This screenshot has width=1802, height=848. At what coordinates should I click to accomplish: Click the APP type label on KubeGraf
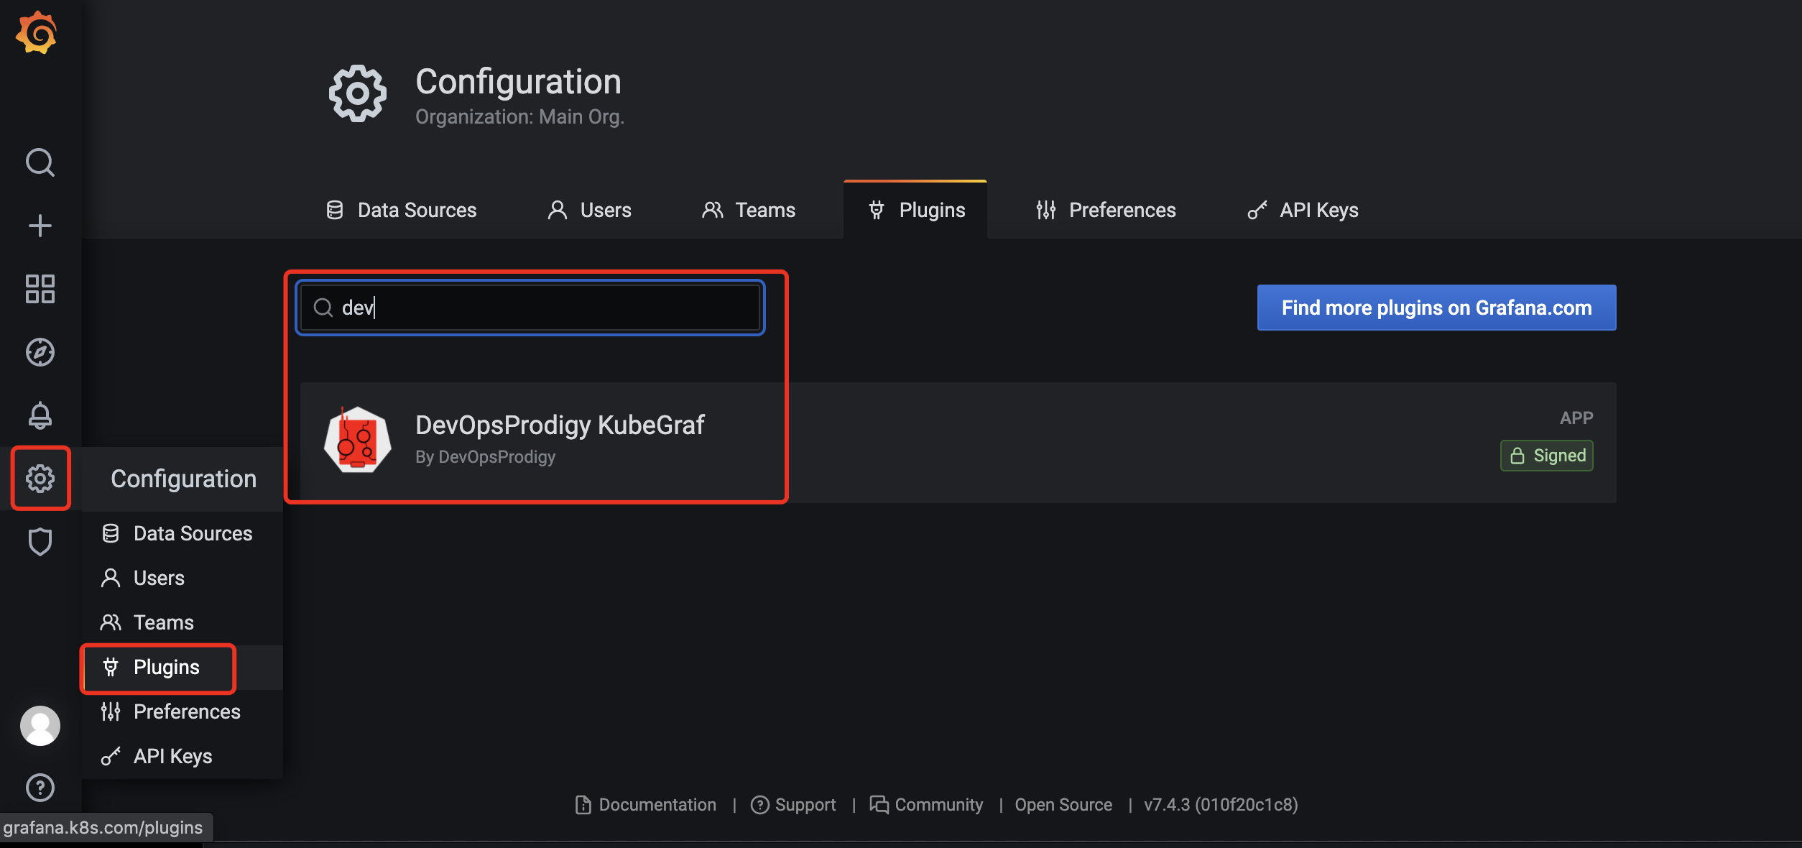coord(1576,418)
